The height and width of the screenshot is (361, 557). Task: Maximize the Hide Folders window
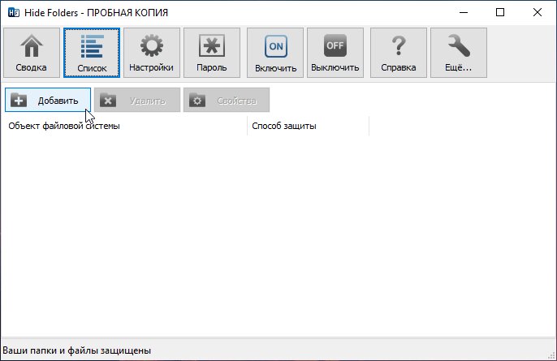click(x=500, y=12)
